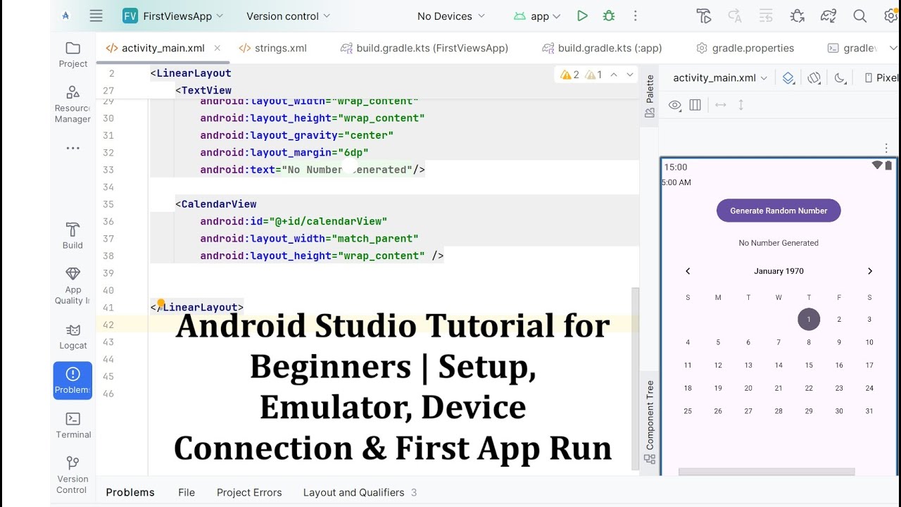
Task: Open design panel three-dot options
Action: 886,148
